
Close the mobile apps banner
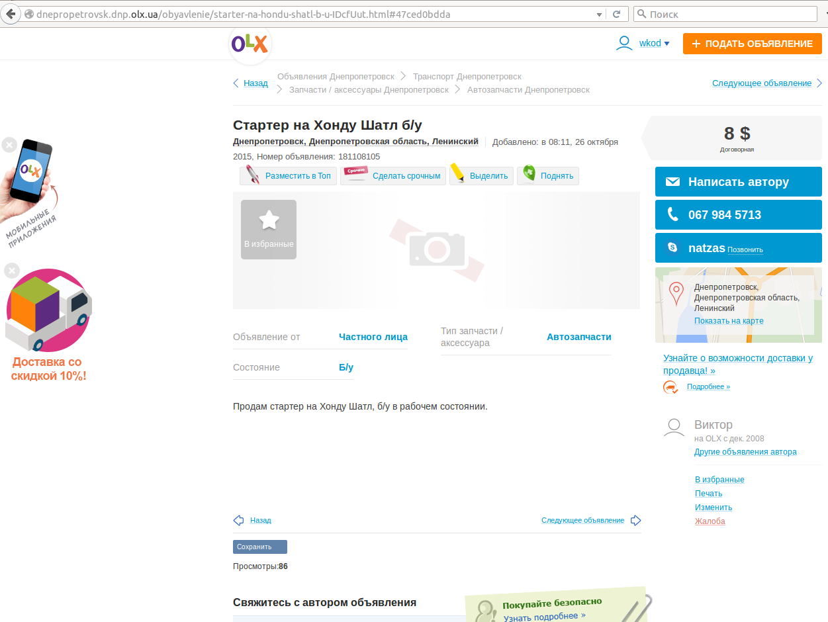pyautogui.click(x=9, y=145)
